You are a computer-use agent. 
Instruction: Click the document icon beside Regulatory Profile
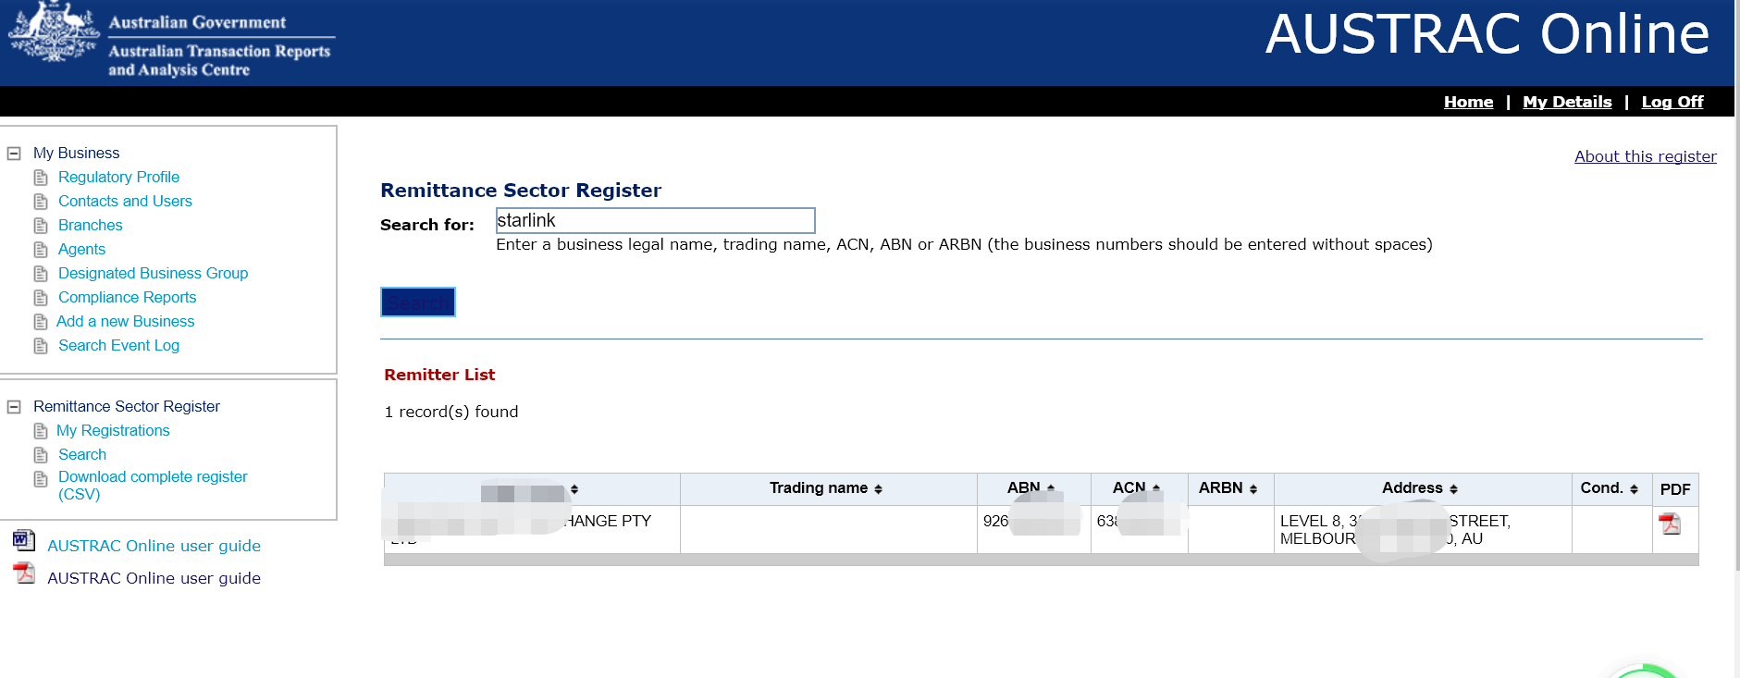click(41, 178)
